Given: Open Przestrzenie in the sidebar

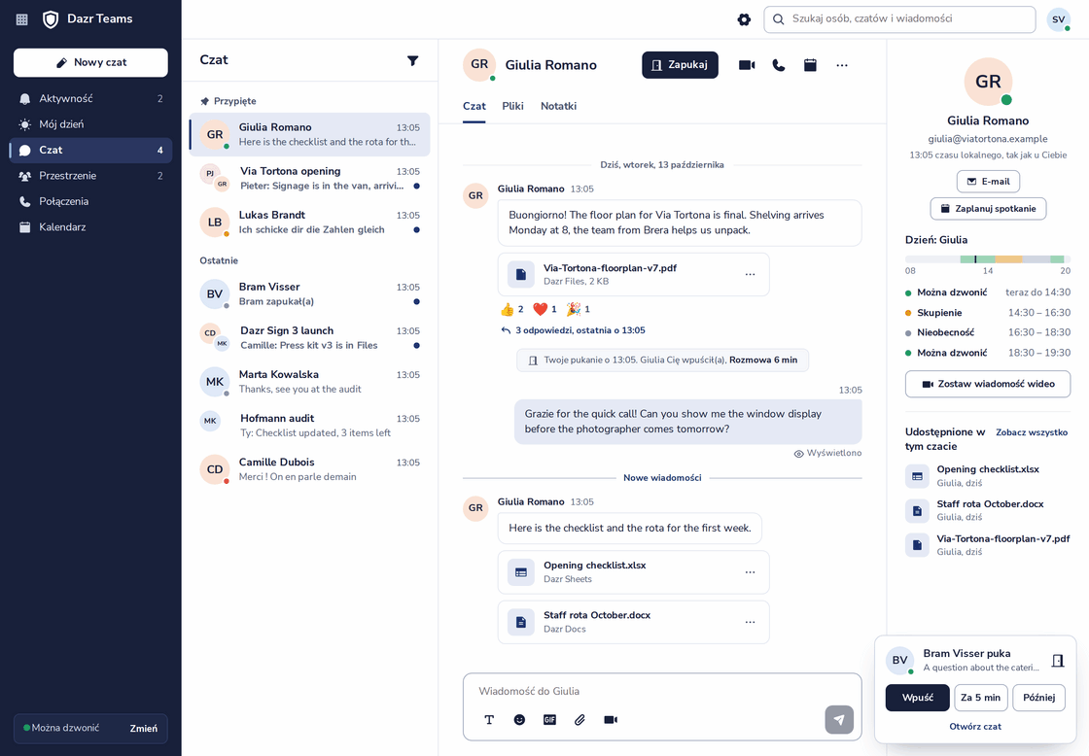Looking at the screenshot, I should [x=90, y=176].
